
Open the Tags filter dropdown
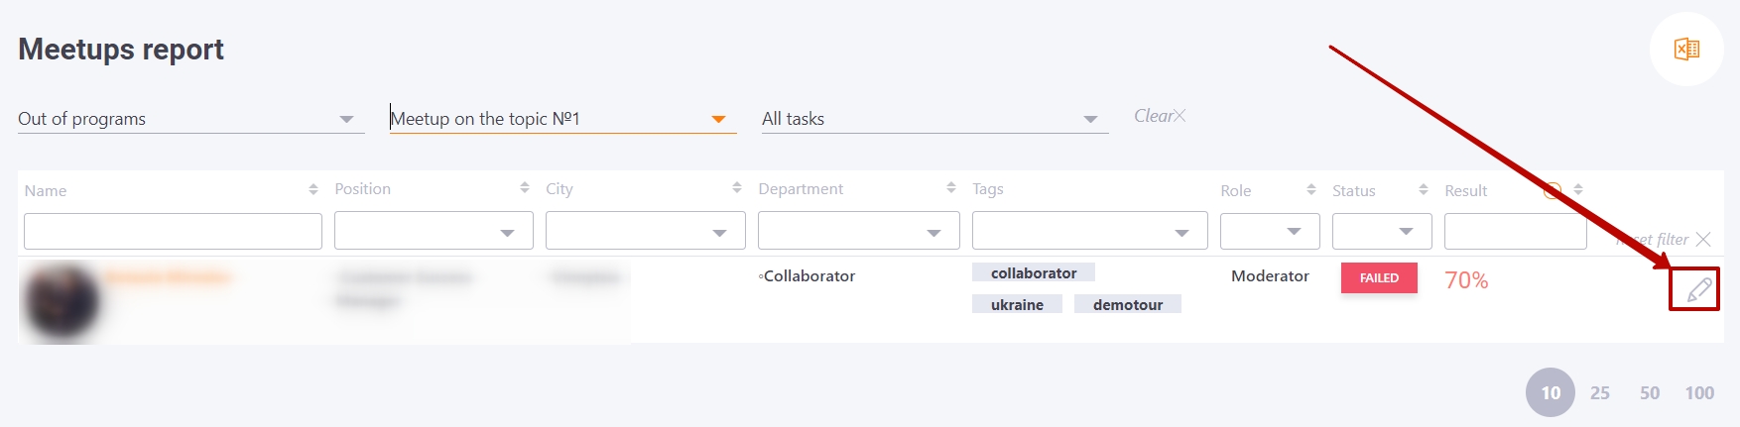[1089, 232]
